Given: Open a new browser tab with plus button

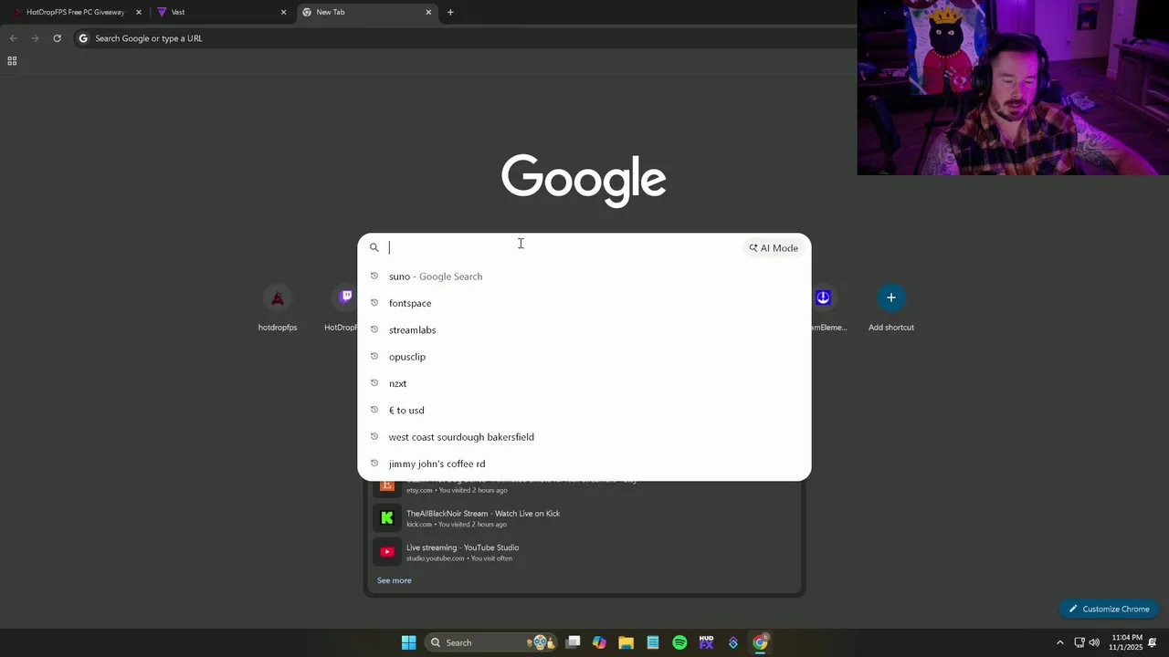Looking at the screenshot, I should click(450, 13).
